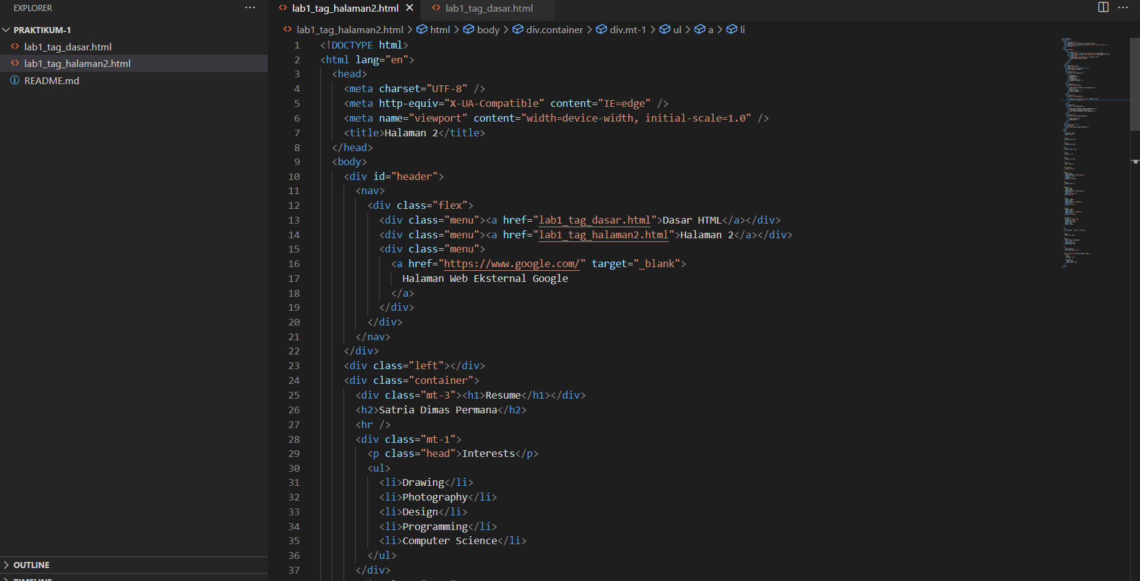The height and width of the screenshot is (581, 1140).
Task: Close the lab1_tag_halaman2.html tab
Action: tap(409, 8)
